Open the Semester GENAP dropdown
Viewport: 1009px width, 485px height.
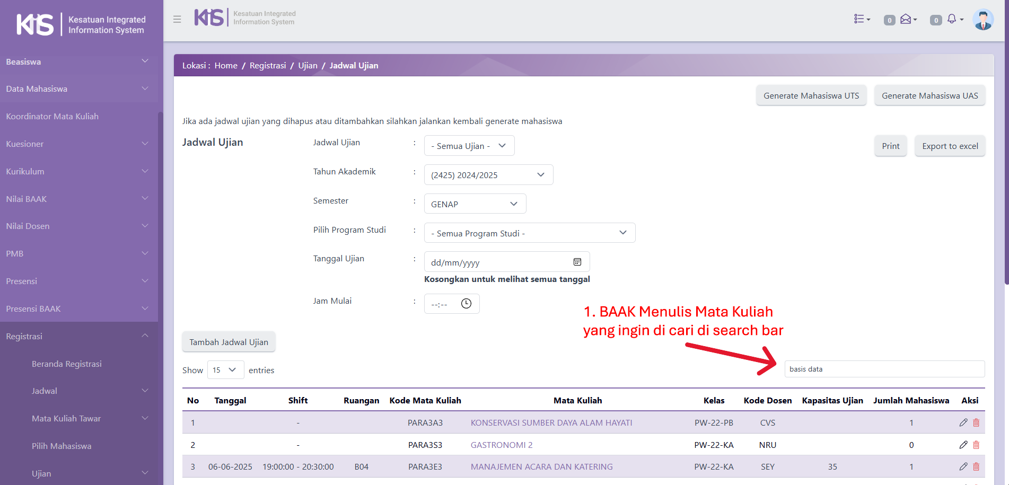point(475,204)
